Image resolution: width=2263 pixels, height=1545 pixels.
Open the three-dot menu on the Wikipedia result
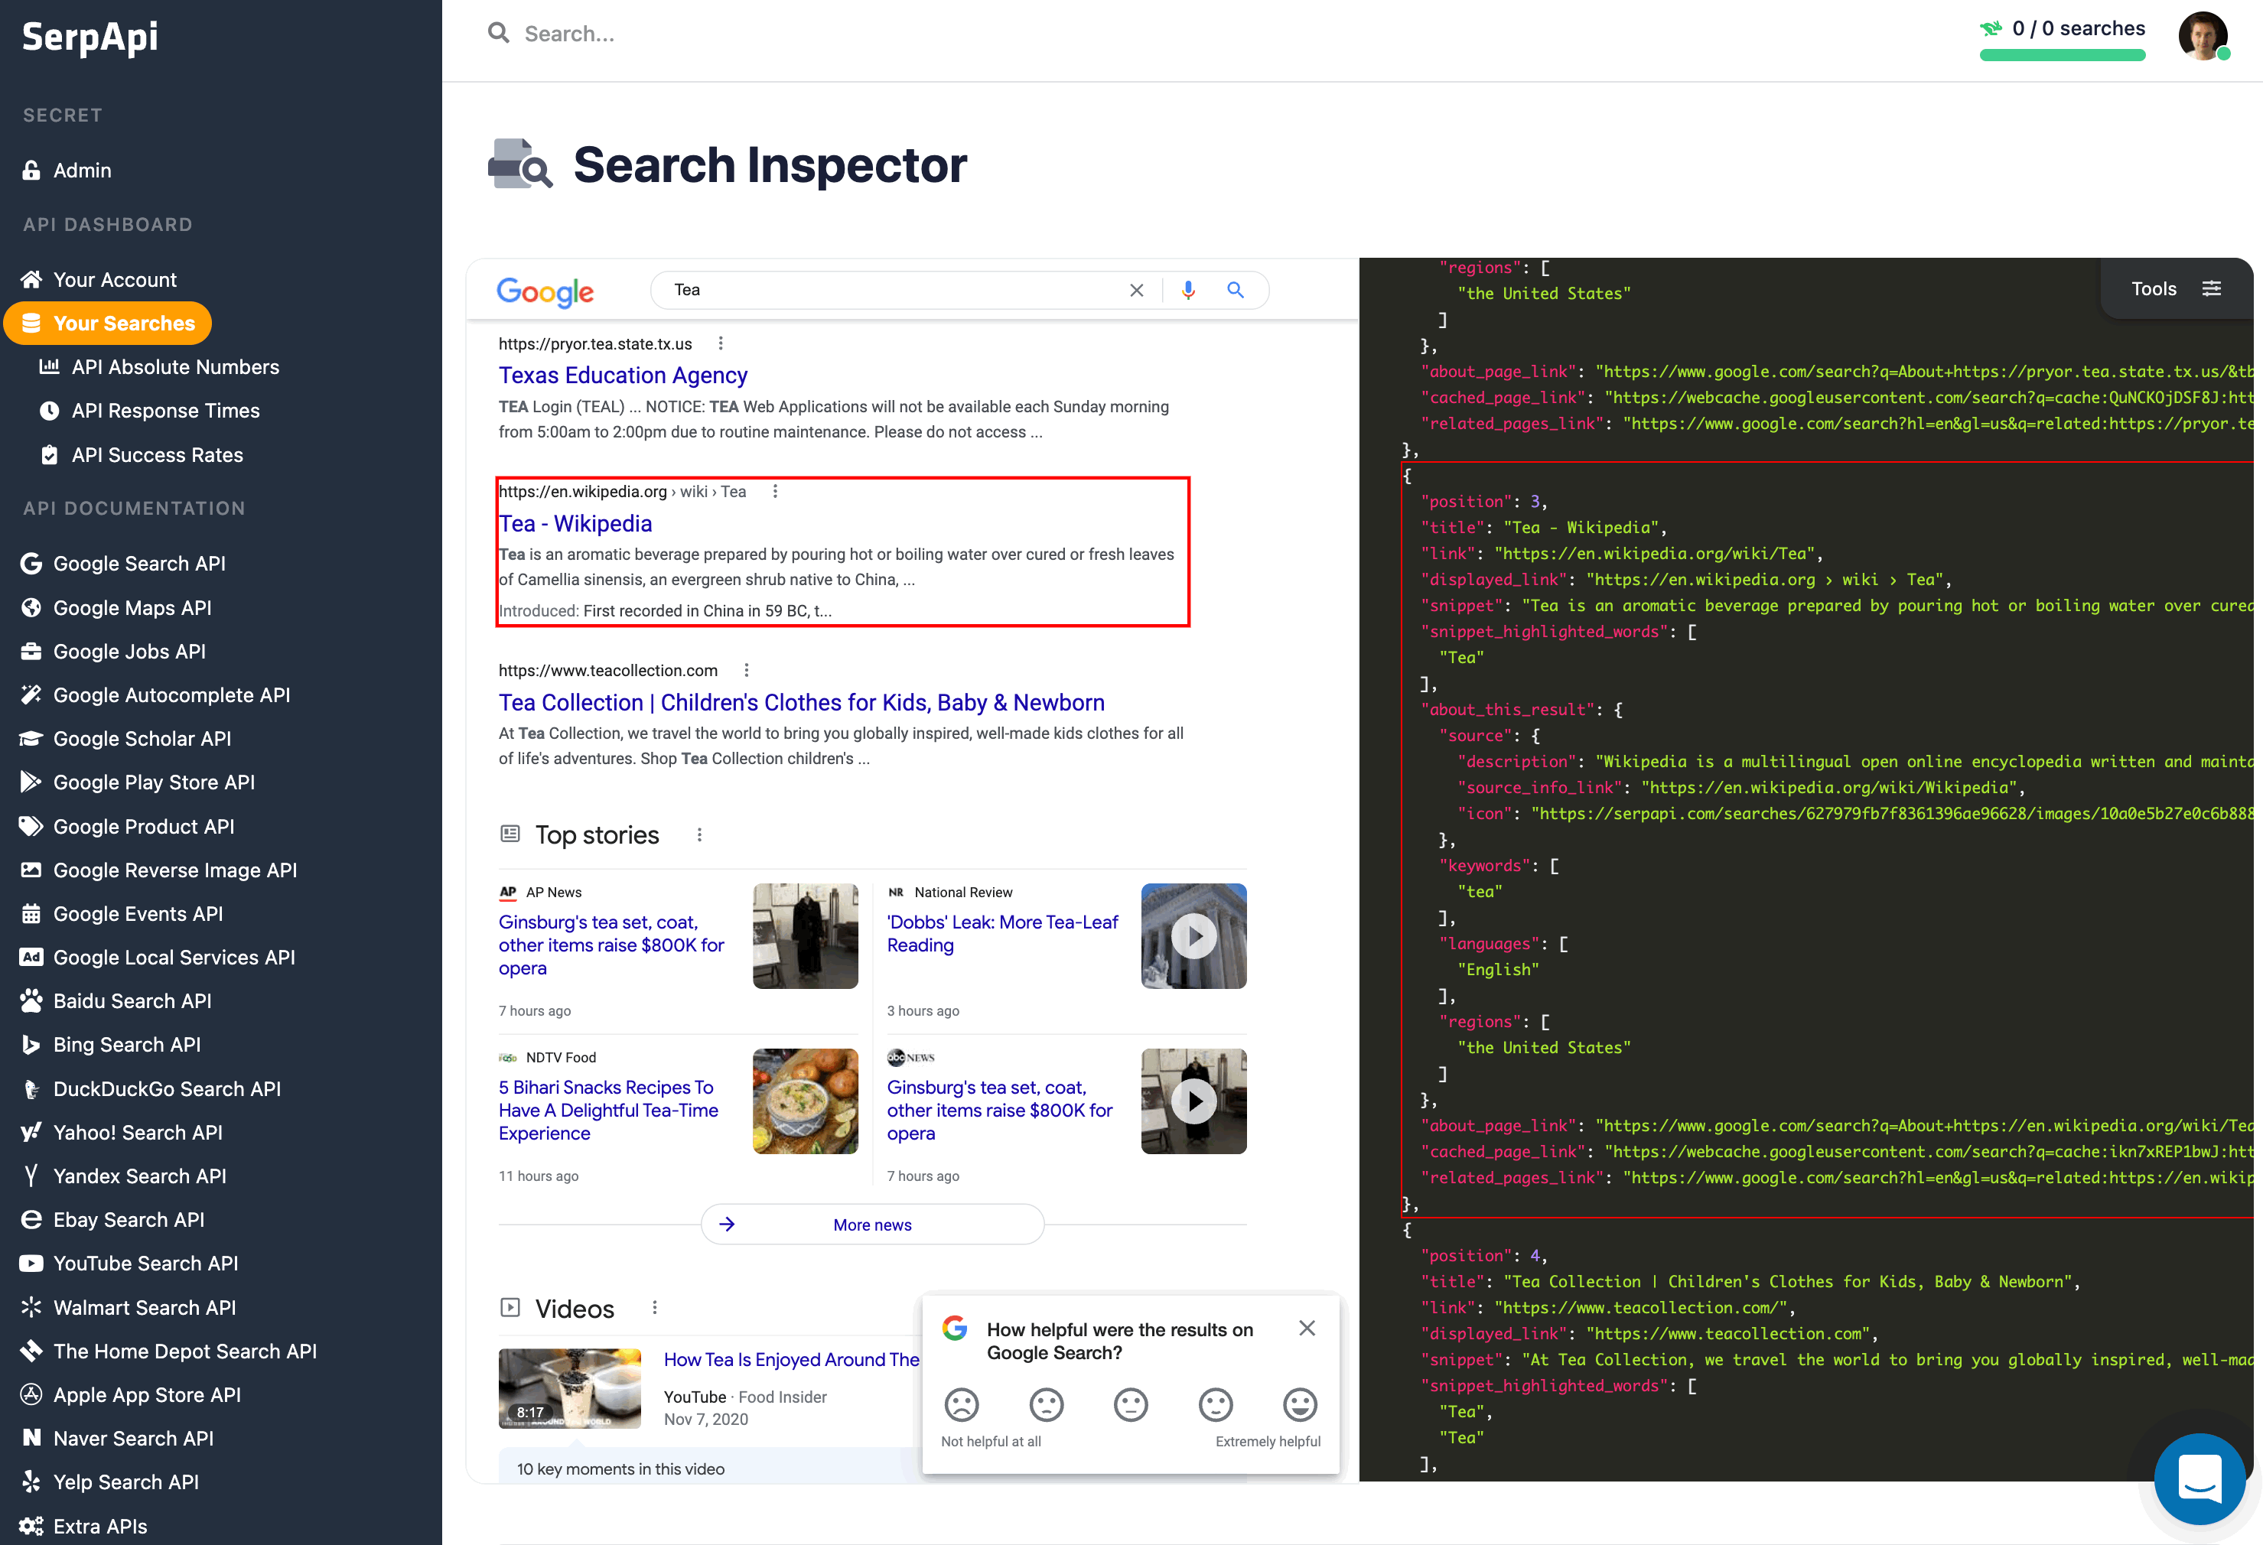pos(774,492)
